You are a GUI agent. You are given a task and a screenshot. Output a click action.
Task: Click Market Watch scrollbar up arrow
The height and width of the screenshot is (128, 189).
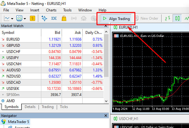coord(106,32)
